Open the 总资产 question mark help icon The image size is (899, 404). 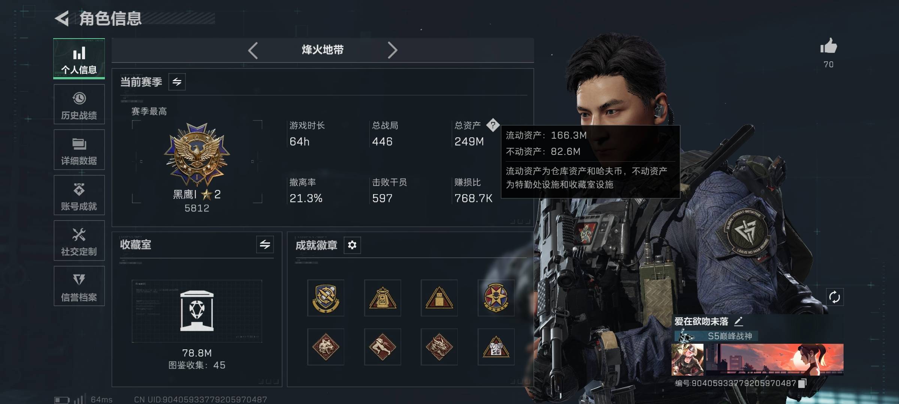pos(493,125)
